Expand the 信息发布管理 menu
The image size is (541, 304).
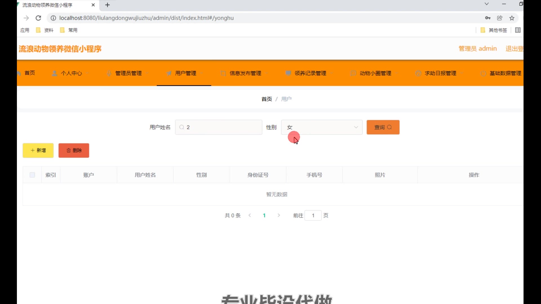[x=245, y=73]
